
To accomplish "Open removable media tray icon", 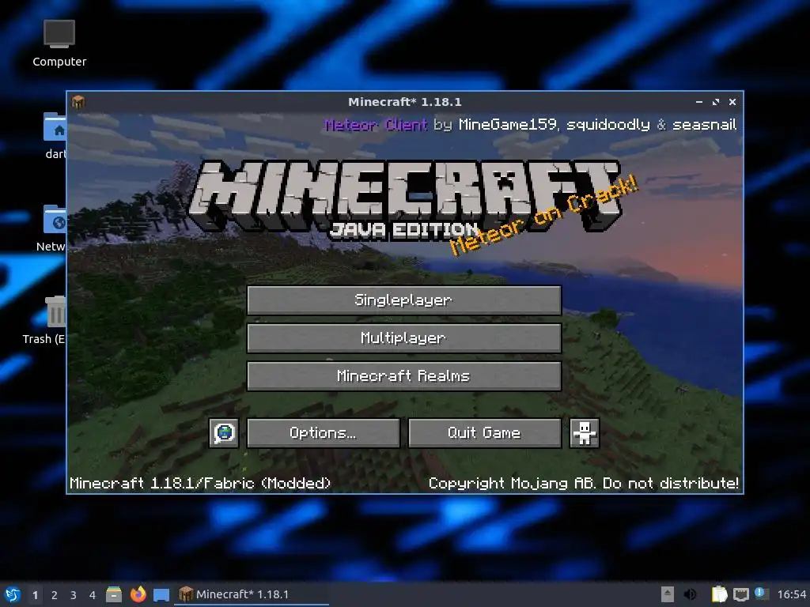I will point(668,594).
